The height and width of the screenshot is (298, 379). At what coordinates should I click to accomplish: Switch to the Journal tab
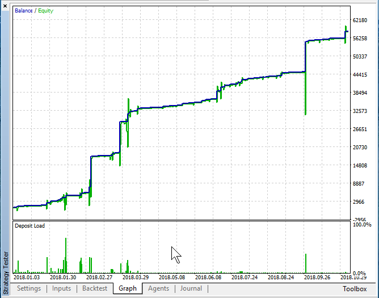coord(191,288)
